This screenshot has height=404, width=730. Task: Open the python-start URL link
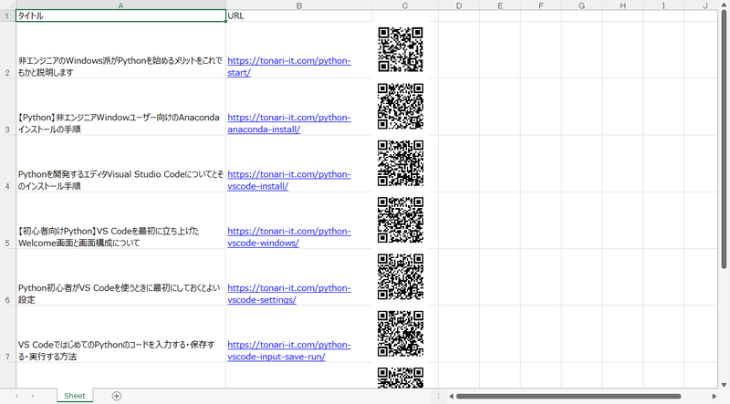pyautogui.click(x=288, y=67)
